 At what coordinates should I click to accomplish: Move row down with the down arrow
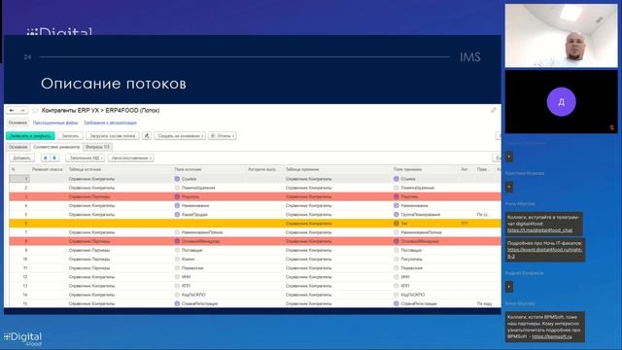(54, 157)
